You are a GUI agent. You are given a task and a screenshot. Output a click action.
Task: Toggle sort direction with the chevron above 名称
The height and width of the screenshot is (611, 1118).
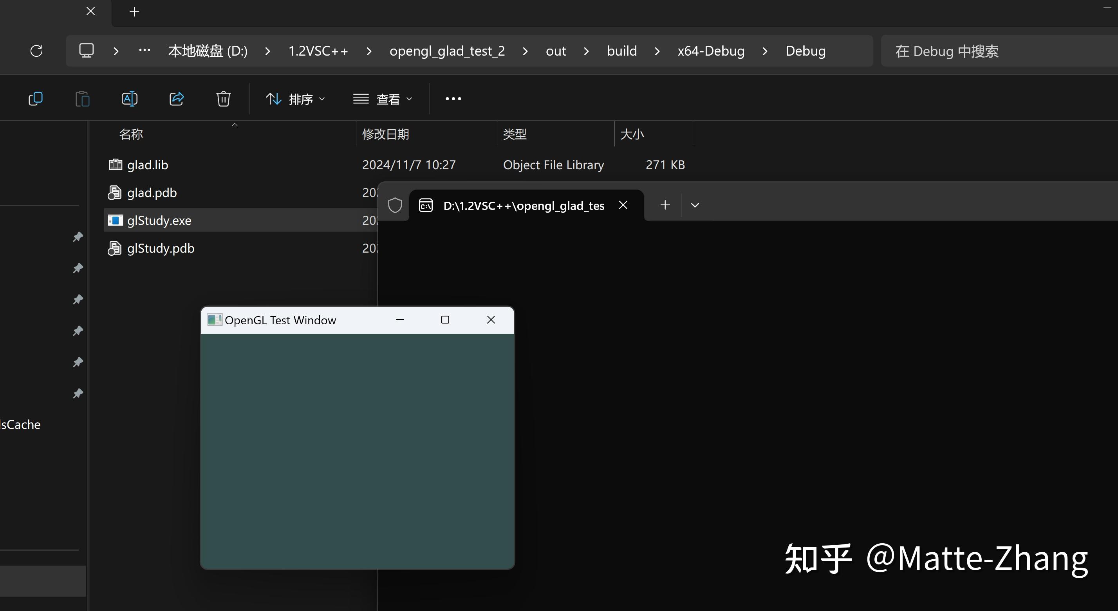click(234, 125)
